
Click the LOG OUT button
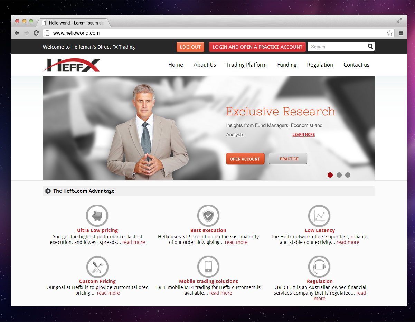point(190,47)
